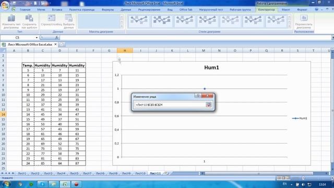Viewport: 334px width, 188px height.
Task: Click volume speaker icon in system tray
Action: coord(303,184)
